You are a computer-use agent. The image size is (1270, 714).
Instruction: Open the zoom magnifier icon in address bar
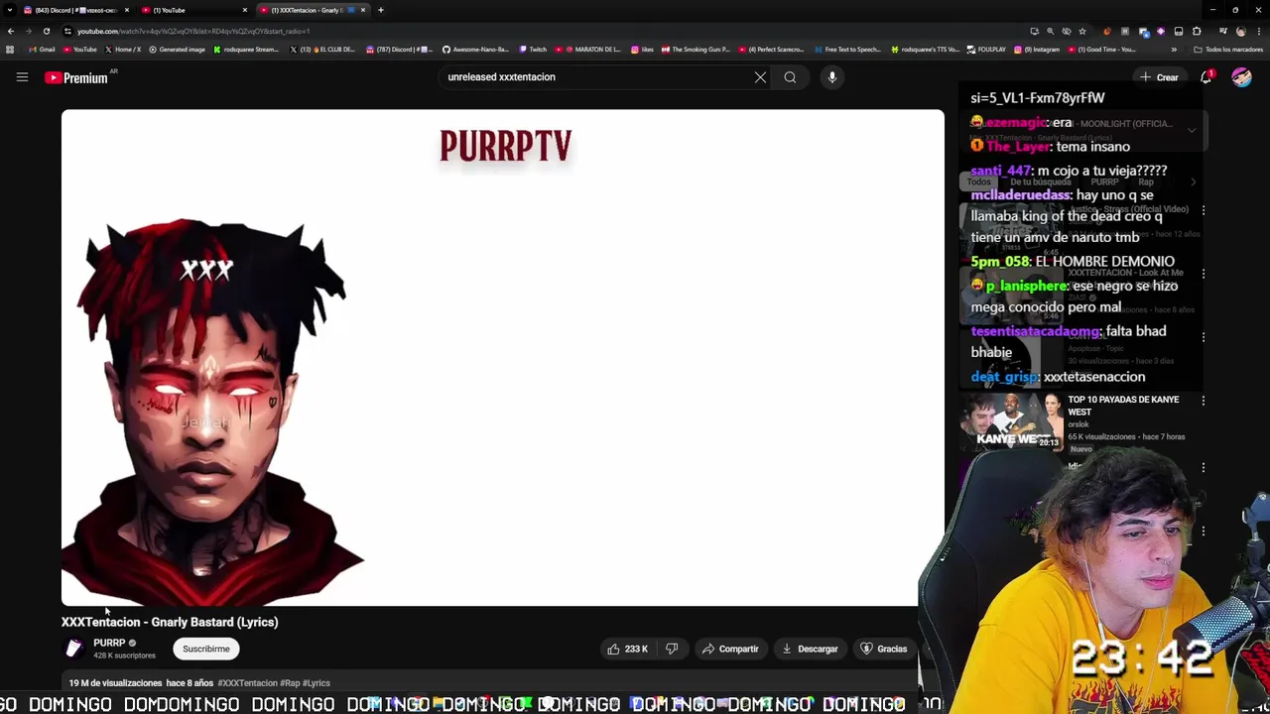click(1050, 31)
